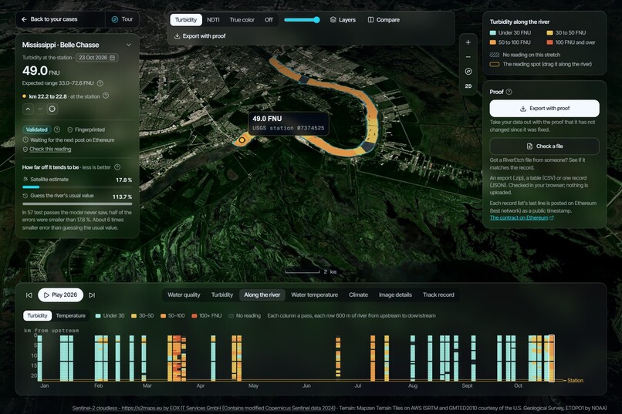Click the 100+ FNU swatch in chart legend

[194, 316]
